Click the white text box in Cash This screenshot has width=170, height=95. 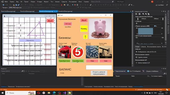pos(99,68)
